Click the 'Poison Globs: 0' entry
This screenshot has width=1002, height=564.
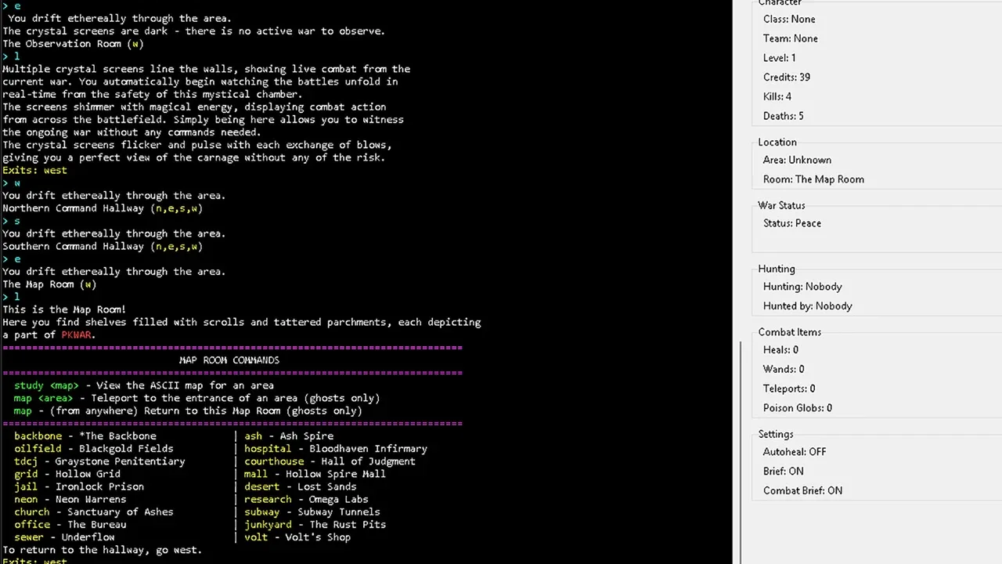[x=798, y=408]
